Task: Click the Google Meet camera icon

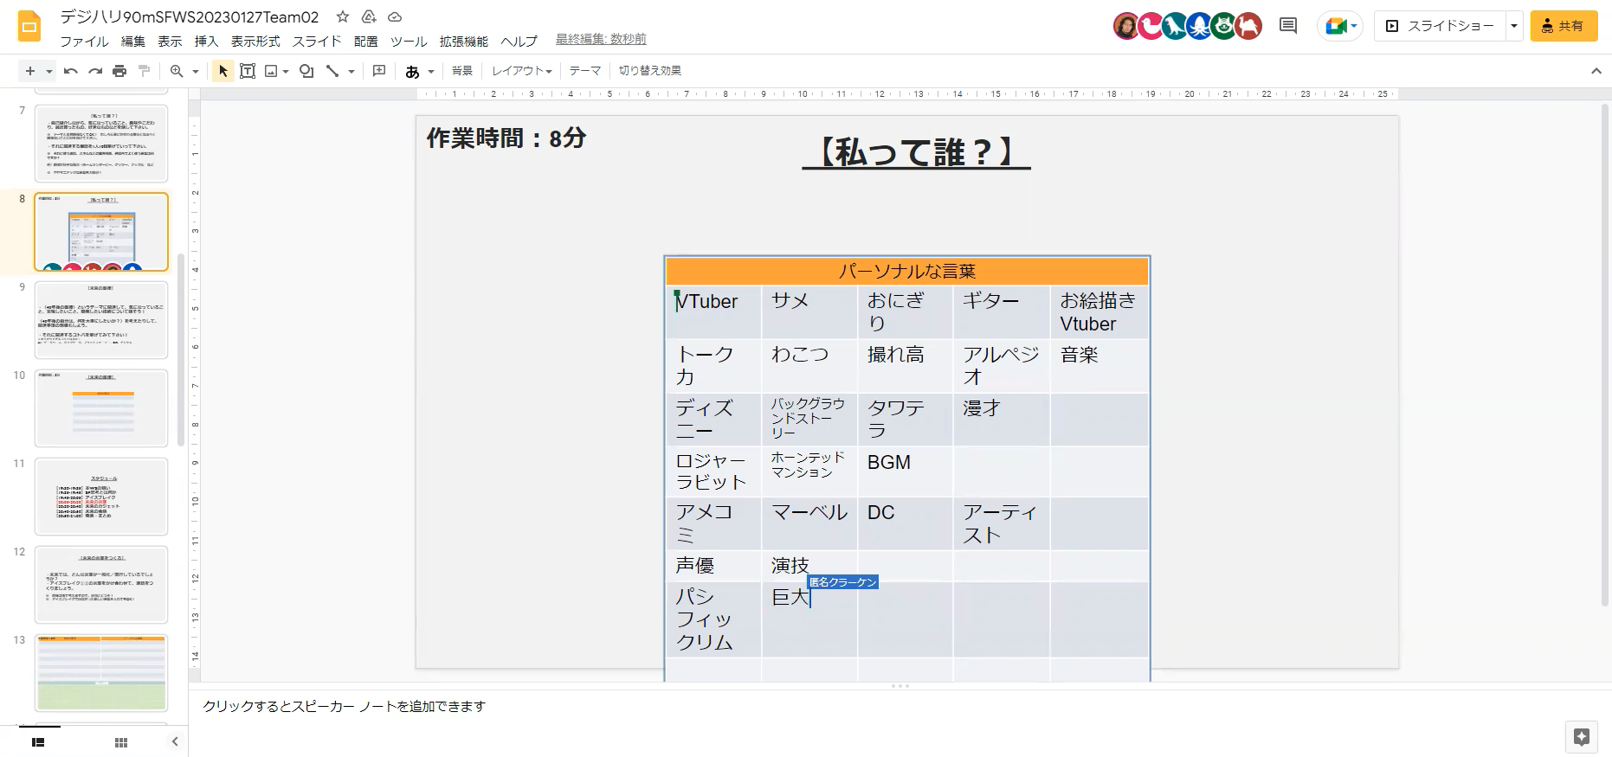Action: (x=1336, y=26)
